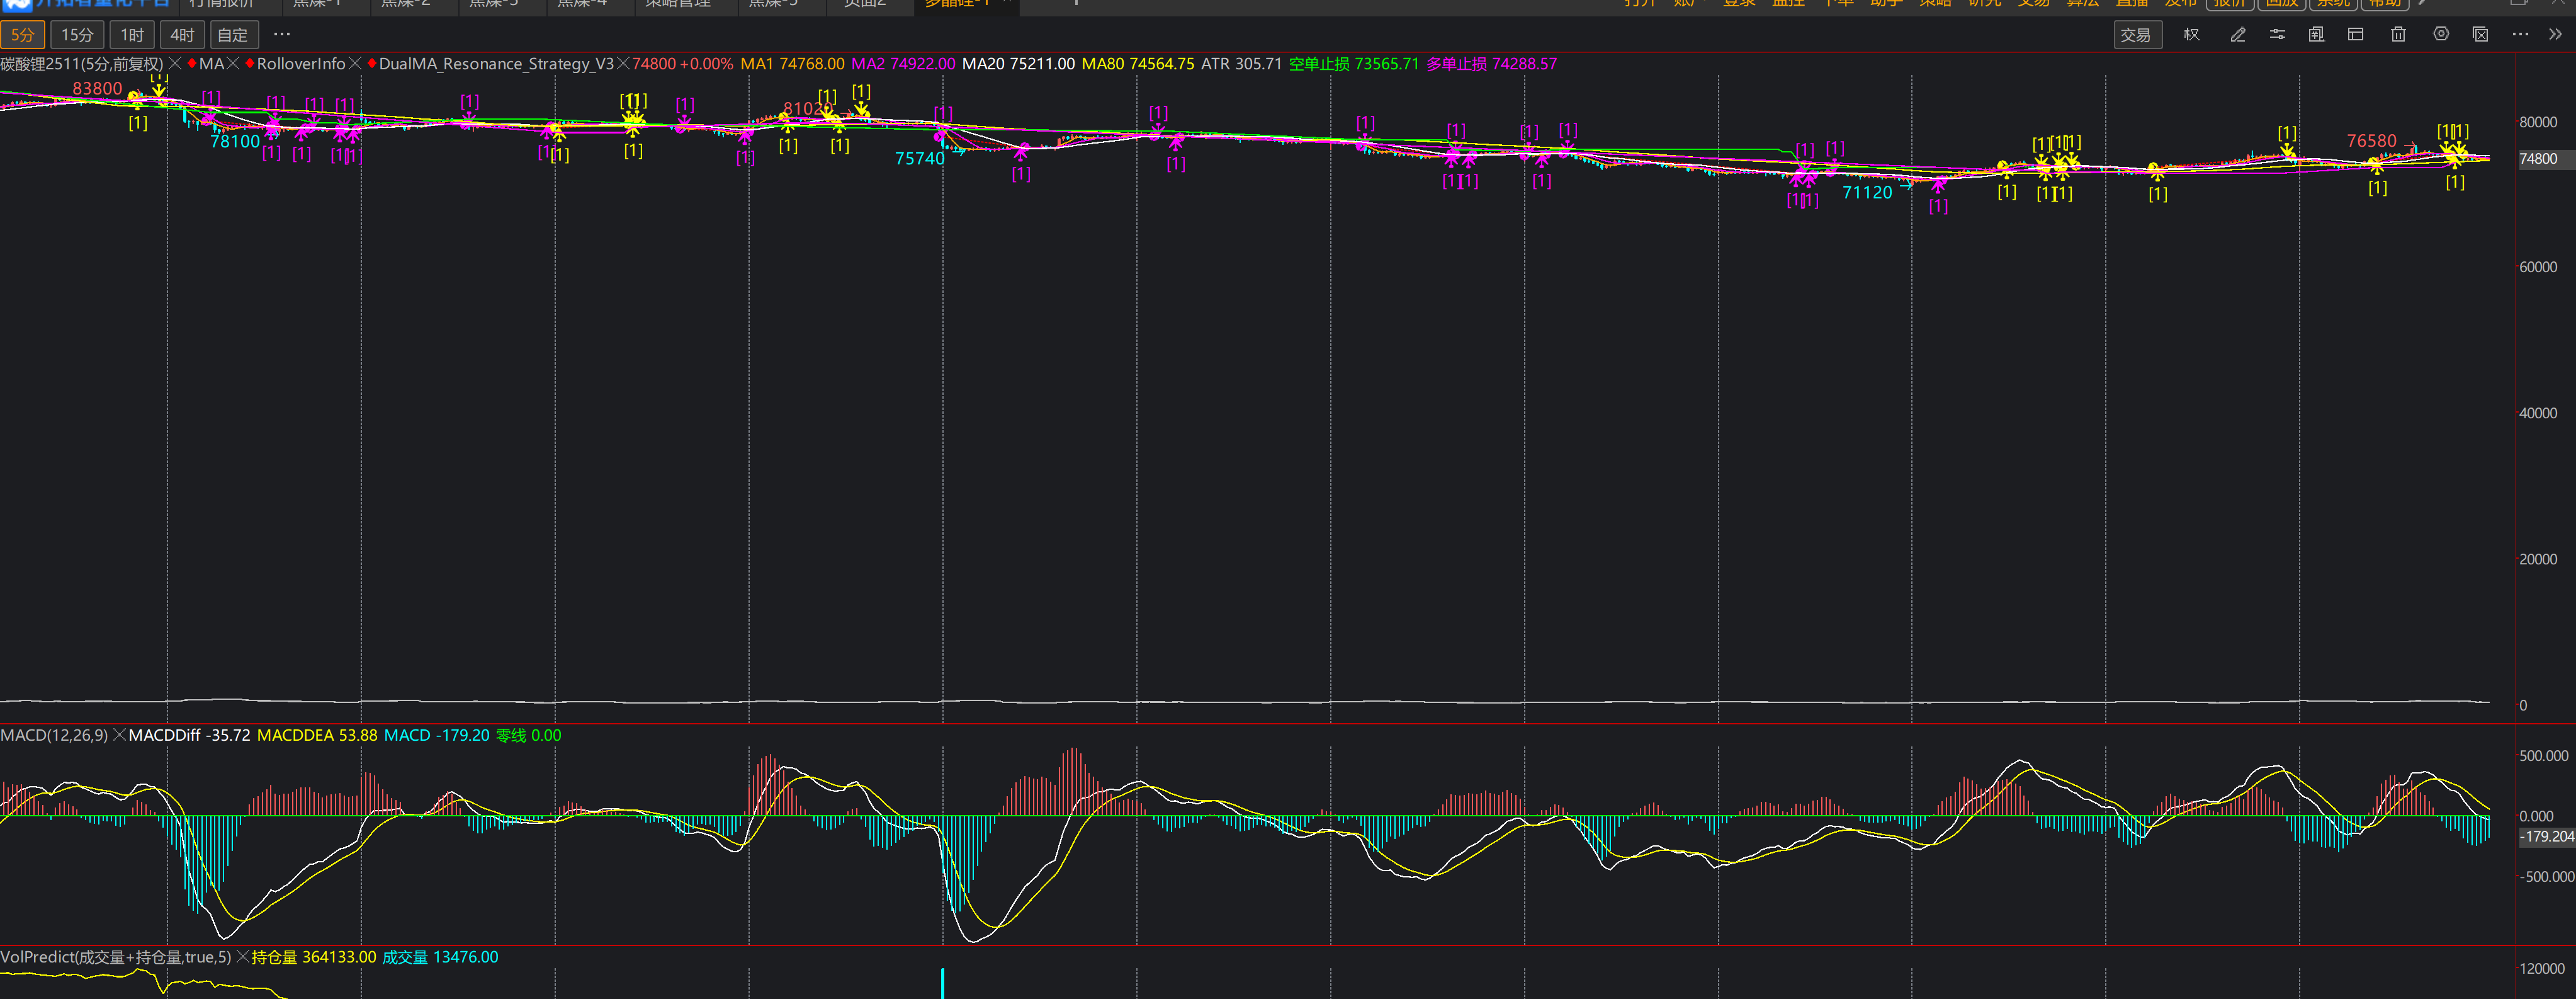Click VolPredict(成交量+持仓量,true,5) title
Viewport: 2576px width, 999px height.
pyautogui.click(x=116, y=958)
